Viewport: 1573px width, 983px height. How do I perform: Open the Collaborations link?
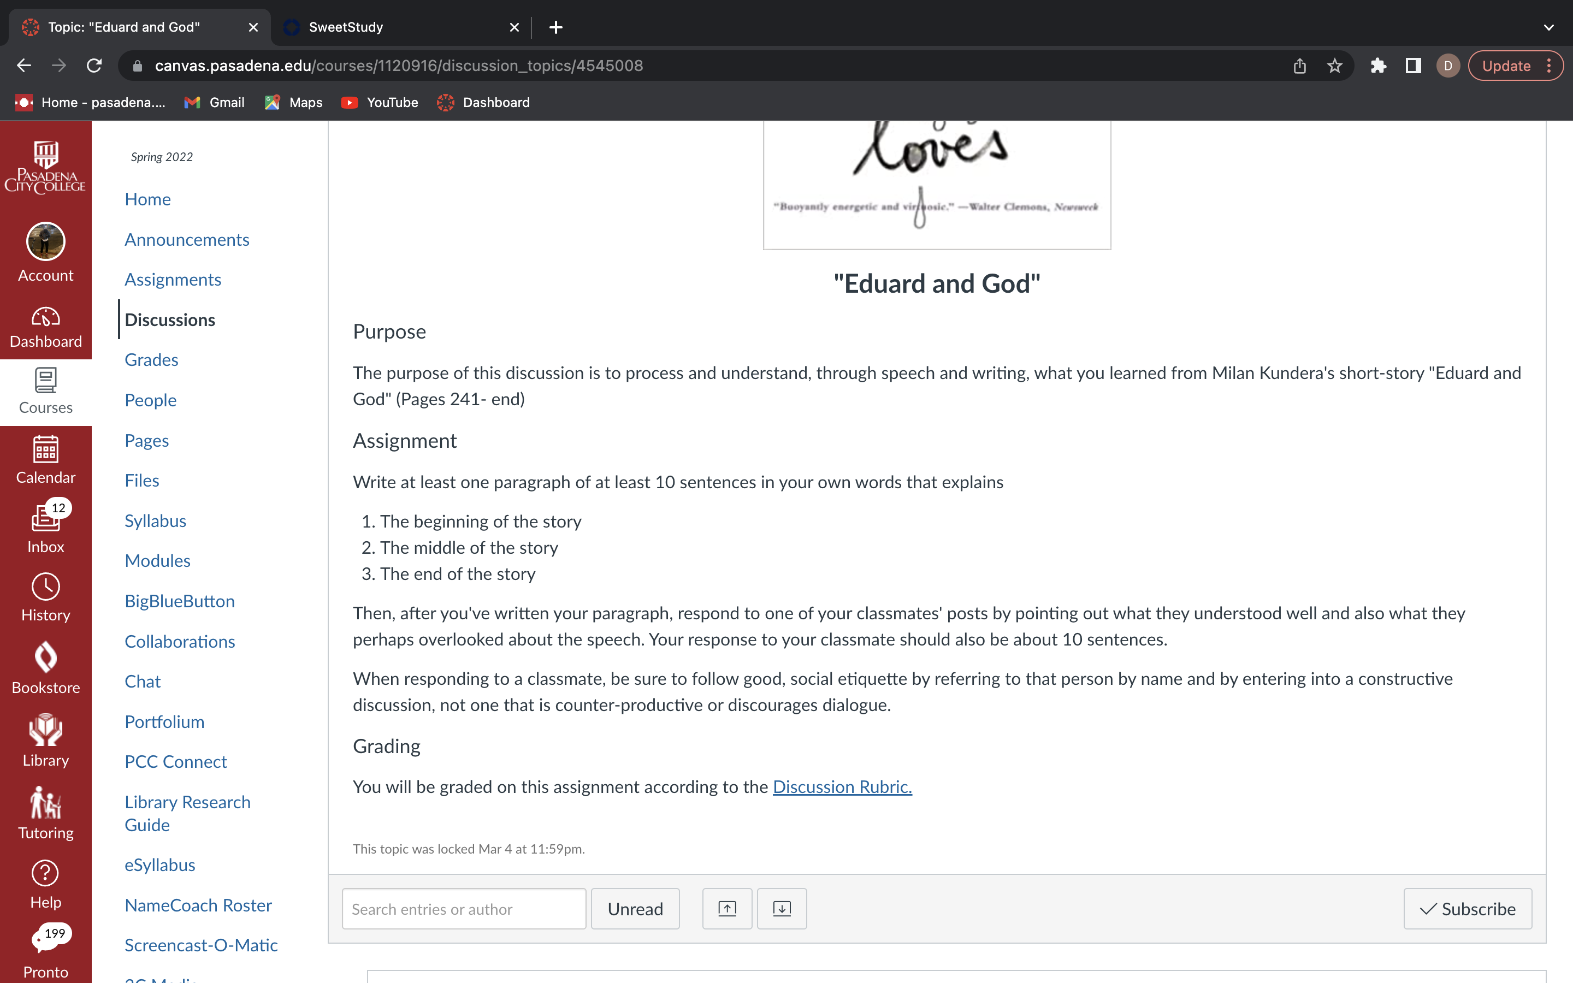click(179, 641)
